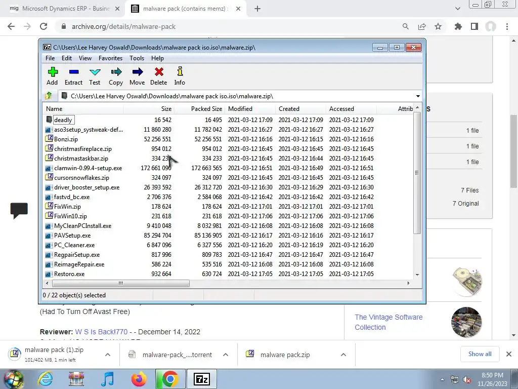Viewport: 518px width, 389px height.
Task: Open the black chat bubble icon
Action: pos(19,210)
